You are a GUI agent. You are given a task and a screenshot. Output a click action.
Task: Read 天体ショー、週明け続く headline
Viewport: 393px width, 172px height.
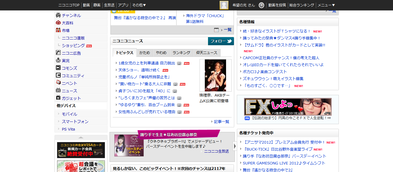pos(139,70)
